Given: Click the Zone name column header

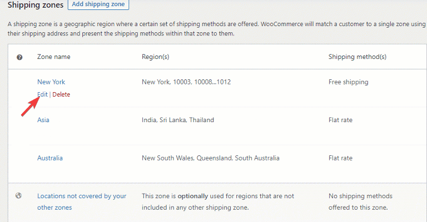Looking at the screenshot, I should (53, 57).
